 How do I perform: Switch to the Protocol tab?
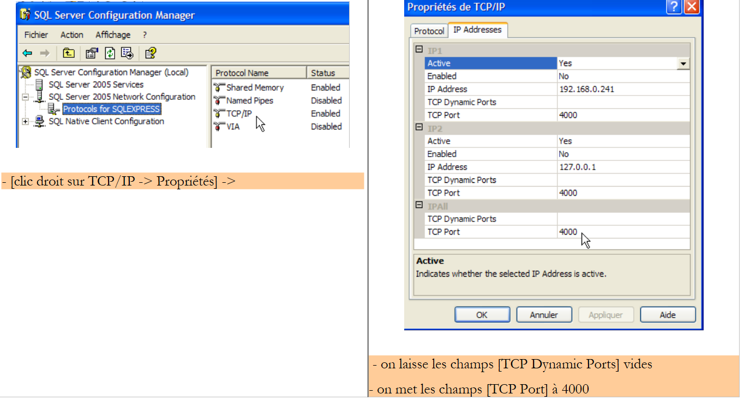coord(429,31)
